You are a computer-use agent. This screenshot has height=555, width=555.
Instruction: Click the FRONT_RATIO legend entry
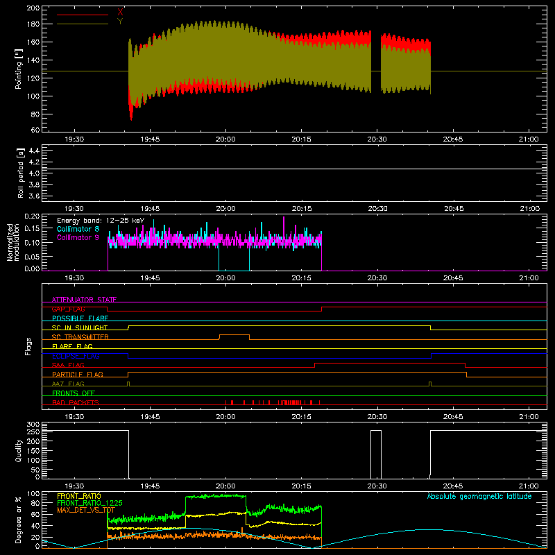point(79,496)
